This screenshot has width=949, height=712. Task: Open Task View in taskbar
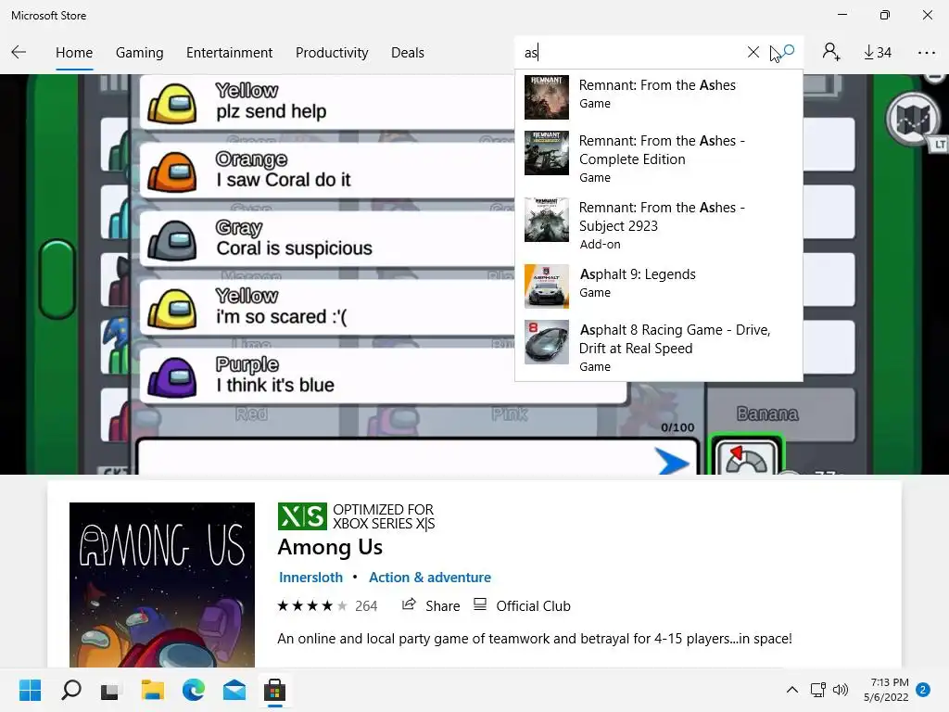tap(110, 690)
